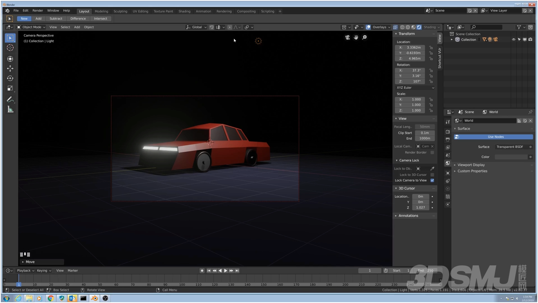Screen dimensions: 538x303
Task: Enable Lock to 3D Cursor checkbox
Action: pos(432,175)
